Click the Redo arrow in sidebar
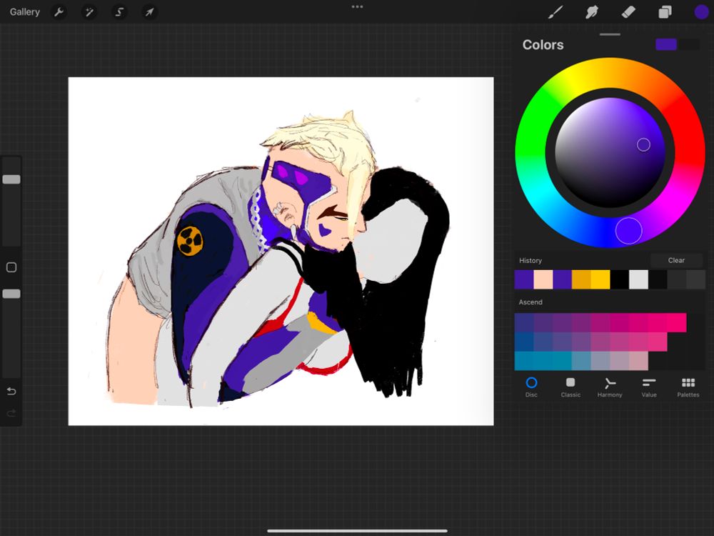The height and width of the screenshot is (536, 714). pos(11,413)
